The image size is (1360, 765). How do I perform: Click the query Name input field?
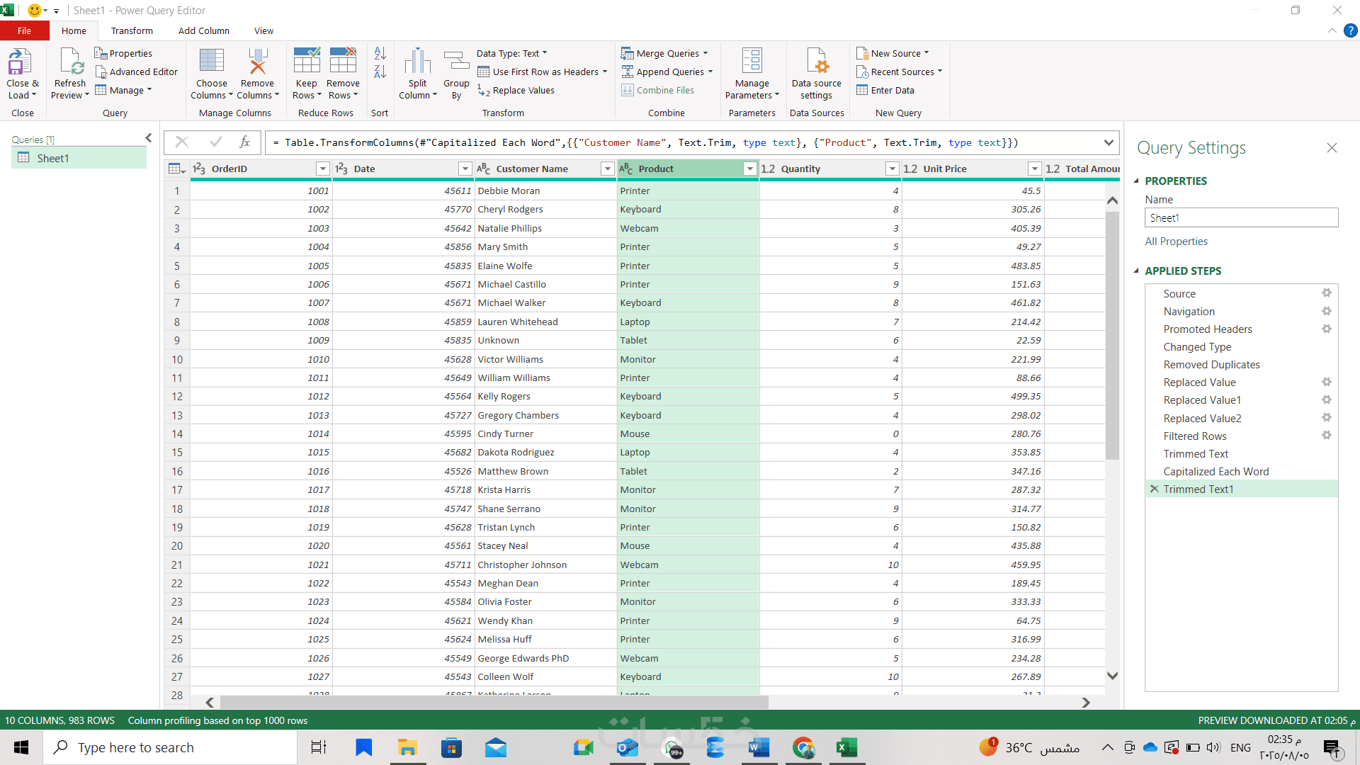pos(1240,217)
